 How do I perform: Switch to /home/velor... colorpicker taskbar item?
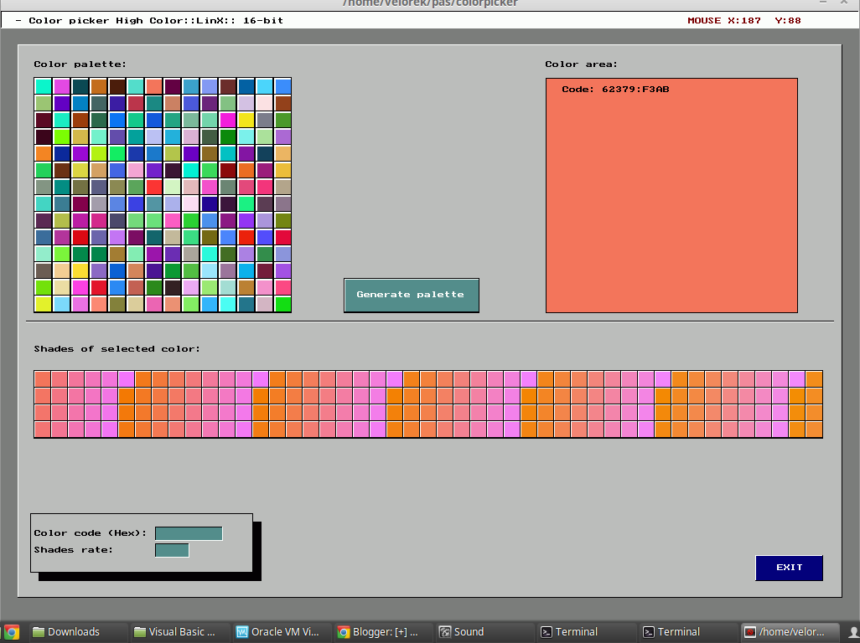790,632
